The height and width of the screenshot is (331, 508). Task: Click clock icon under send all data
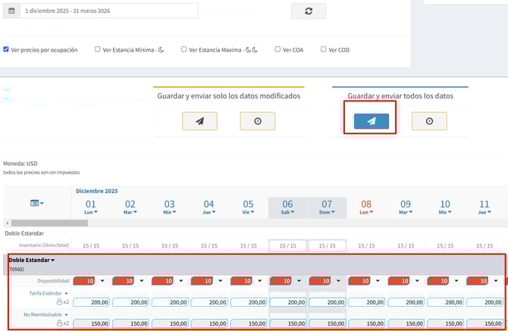coord(429,121)
